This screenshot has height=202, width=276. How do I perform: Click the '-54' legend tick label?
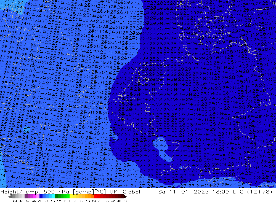[14, 201]
